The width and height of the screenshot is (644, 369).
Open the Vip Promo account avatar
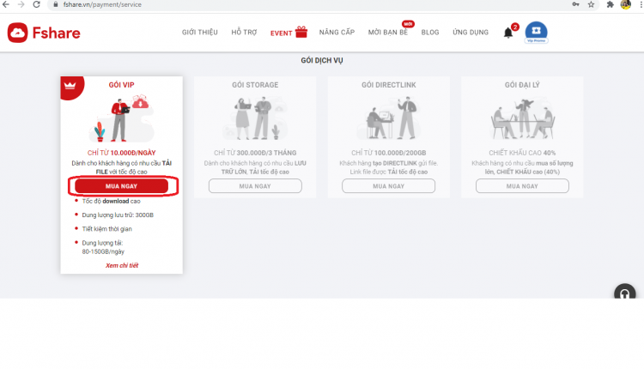536,32
